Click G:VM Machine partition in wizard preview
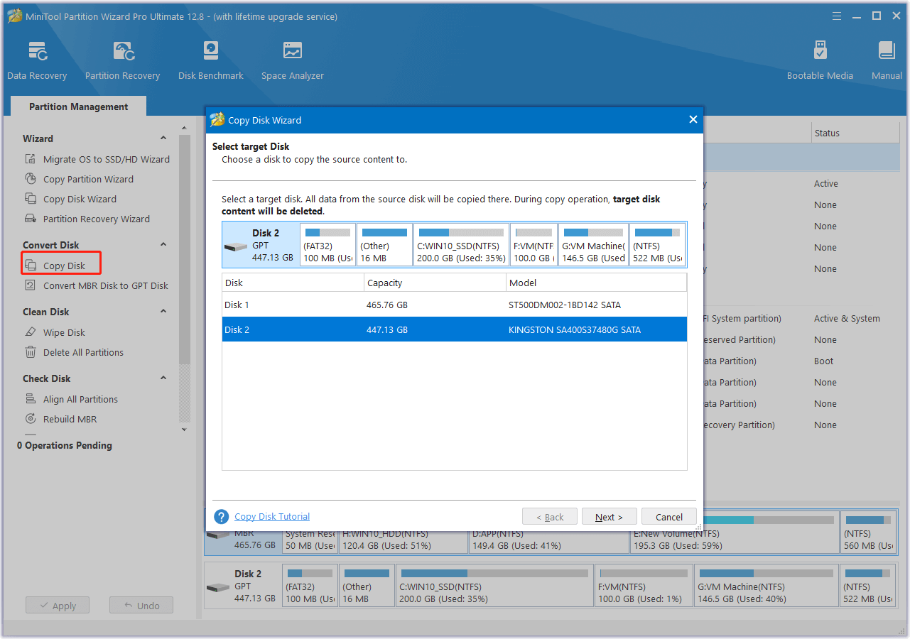This screenshot has width=910, height=639. pyautogui.click(x=594, y=245)
